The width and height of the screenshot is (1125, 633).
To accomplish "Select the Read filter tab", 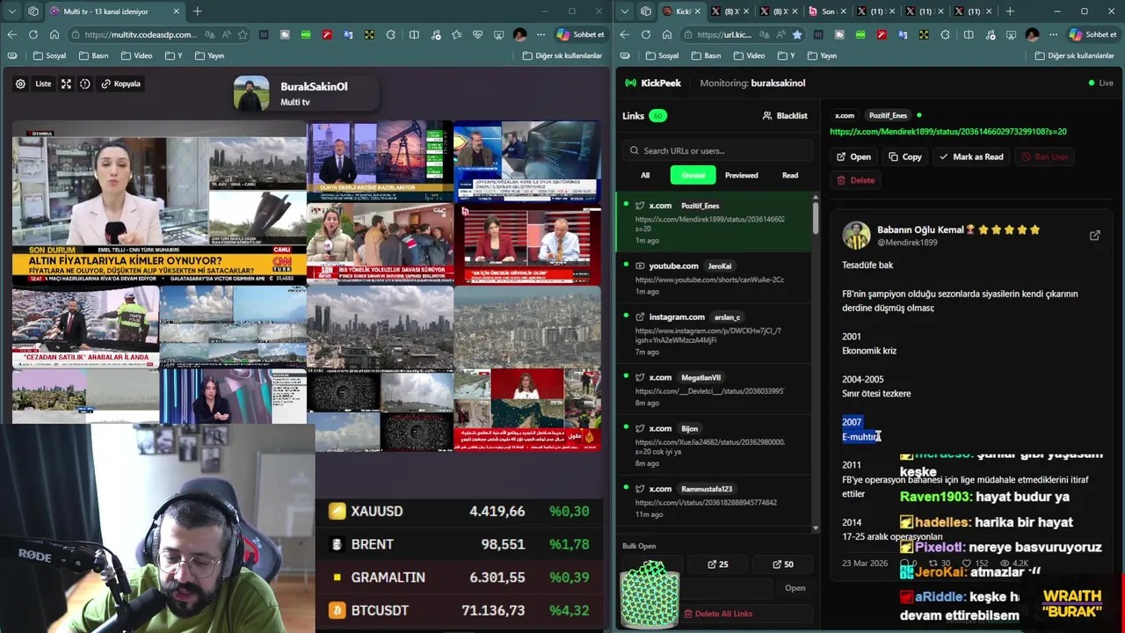I will click(790, 175).
